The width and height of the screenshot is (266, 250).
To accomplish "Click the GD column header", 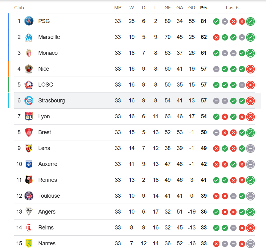I will pyautogui.click(x=192, y=8).
